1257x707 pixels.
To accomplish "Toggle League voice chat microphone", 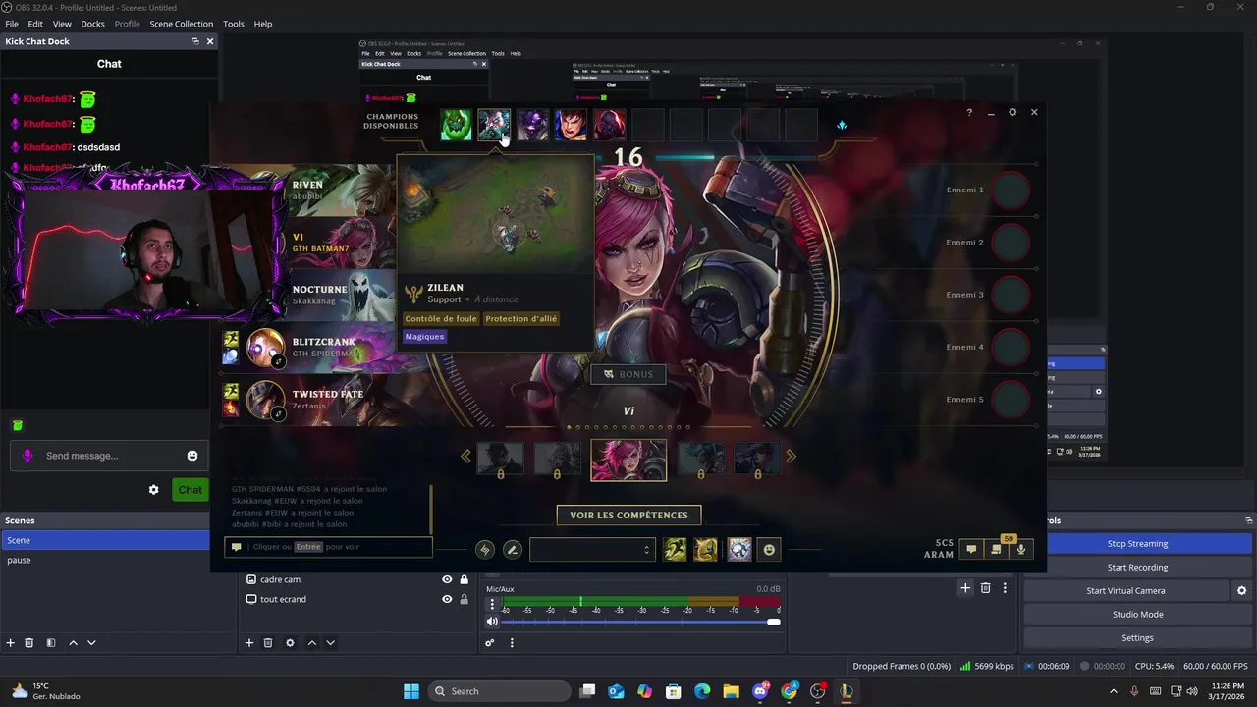I will pos(1021,550).
